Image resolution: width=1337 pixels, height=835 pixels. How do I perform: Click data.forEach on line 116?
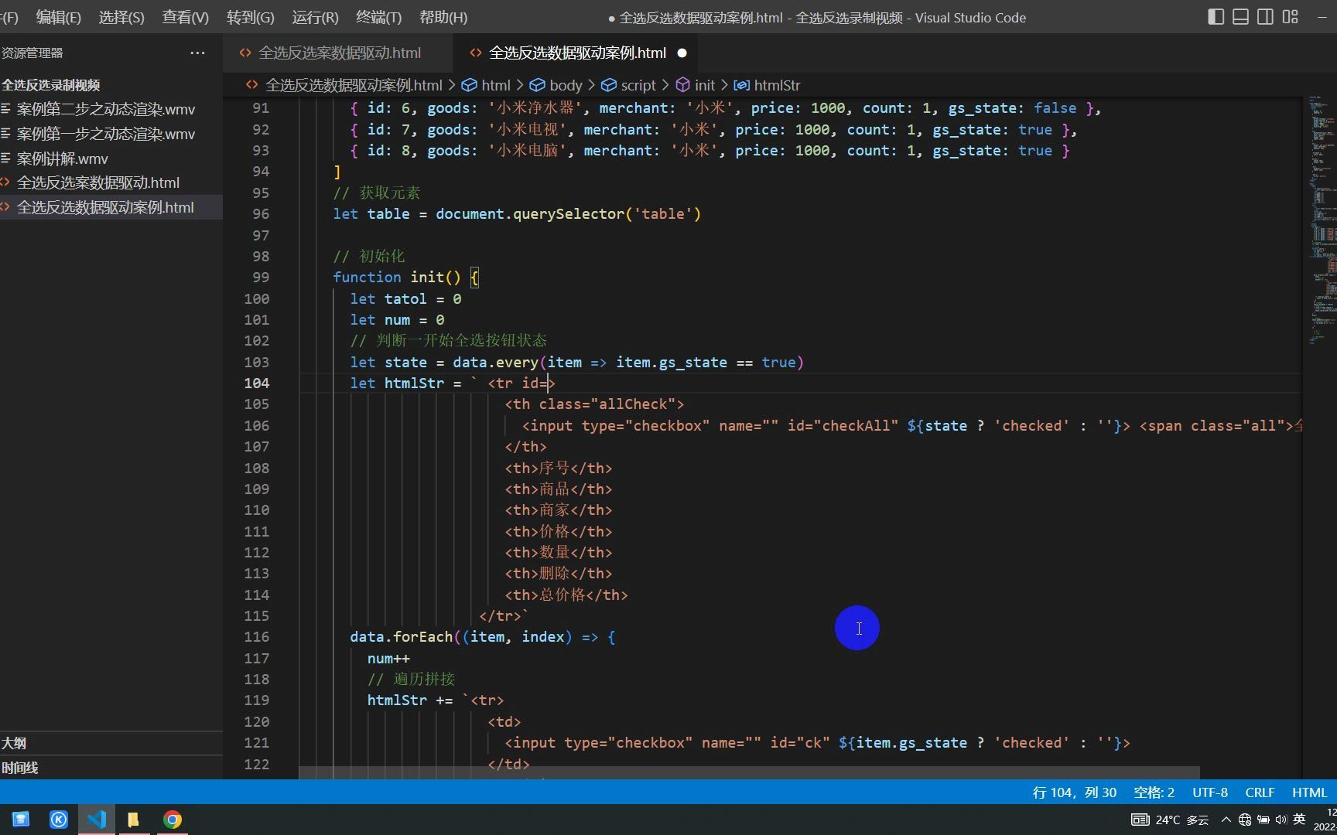coord(401,636)
